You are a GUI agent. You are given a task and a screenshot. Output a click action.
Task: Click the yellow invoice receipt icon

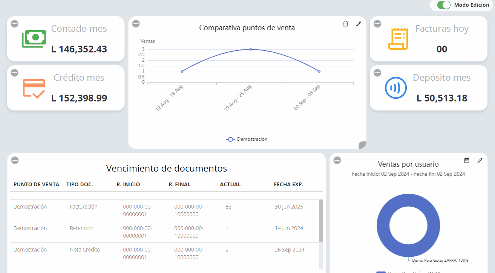pyautogui.click(x=398, y=39)
